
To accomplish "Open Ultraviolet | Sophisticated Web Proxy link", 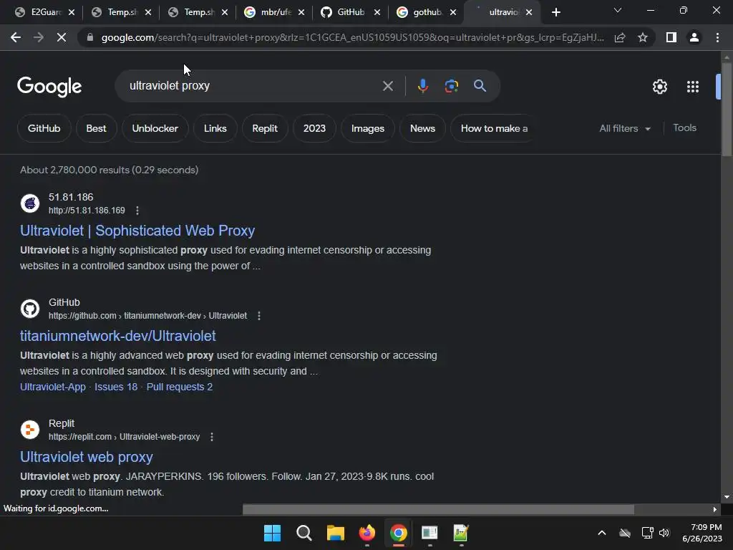I will pyautogui.click(x=137, y=231).
